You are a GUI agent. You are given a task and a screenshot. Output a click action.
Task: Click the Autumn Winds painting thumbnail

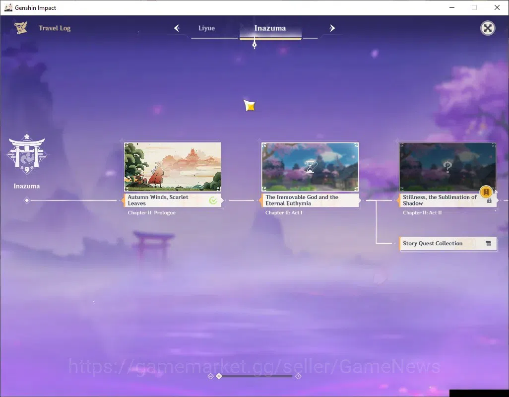point(173,167)
